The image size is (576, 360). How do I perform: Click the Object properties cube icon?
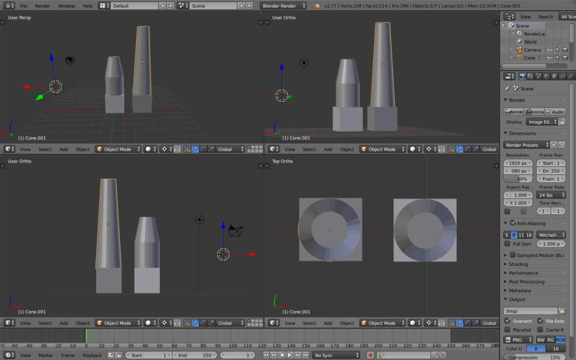[x=554, y=77]
